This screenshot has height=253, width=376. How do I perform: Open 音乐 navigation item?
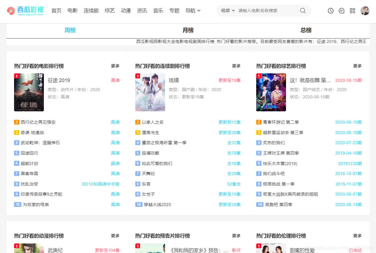click(158, 11)
